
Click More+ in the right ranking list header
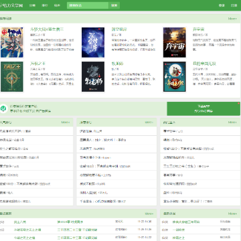[x=232, y=123]
